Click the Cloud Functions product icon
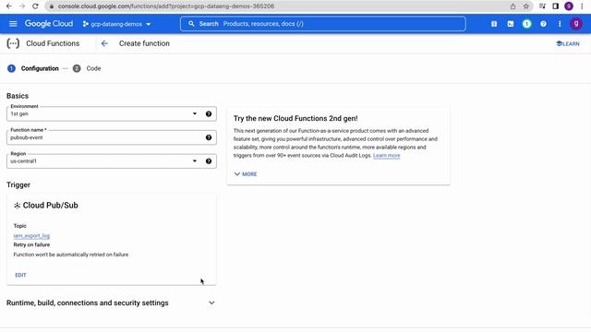The height and width of the screenshot is (332, 591). (x=13, y=43)
